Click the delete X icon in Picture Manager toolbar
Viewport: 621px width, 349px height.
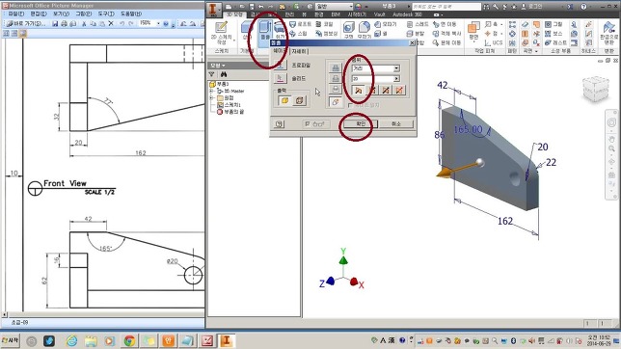111,24
